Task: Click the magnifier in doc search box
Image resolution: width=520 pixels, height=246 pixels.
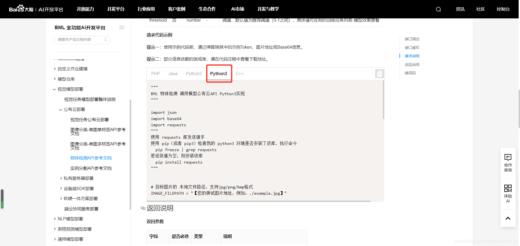Action: click(x=105, y=40)
